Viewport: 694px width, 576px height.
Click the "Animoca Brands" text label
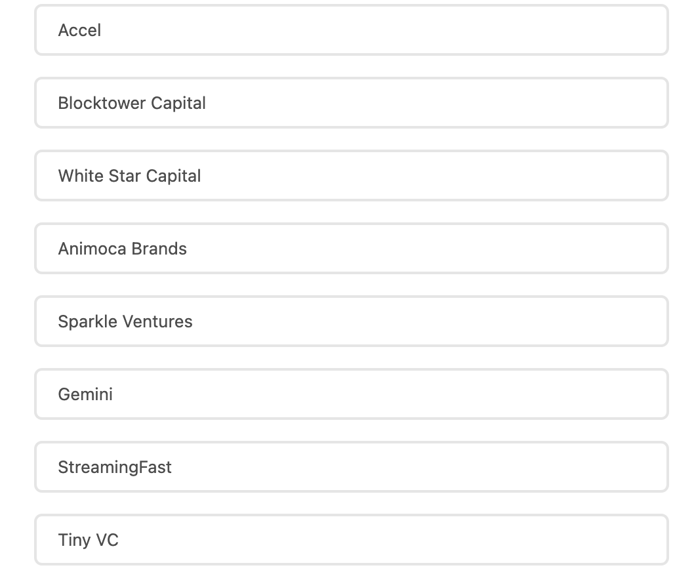click(122, 249)
